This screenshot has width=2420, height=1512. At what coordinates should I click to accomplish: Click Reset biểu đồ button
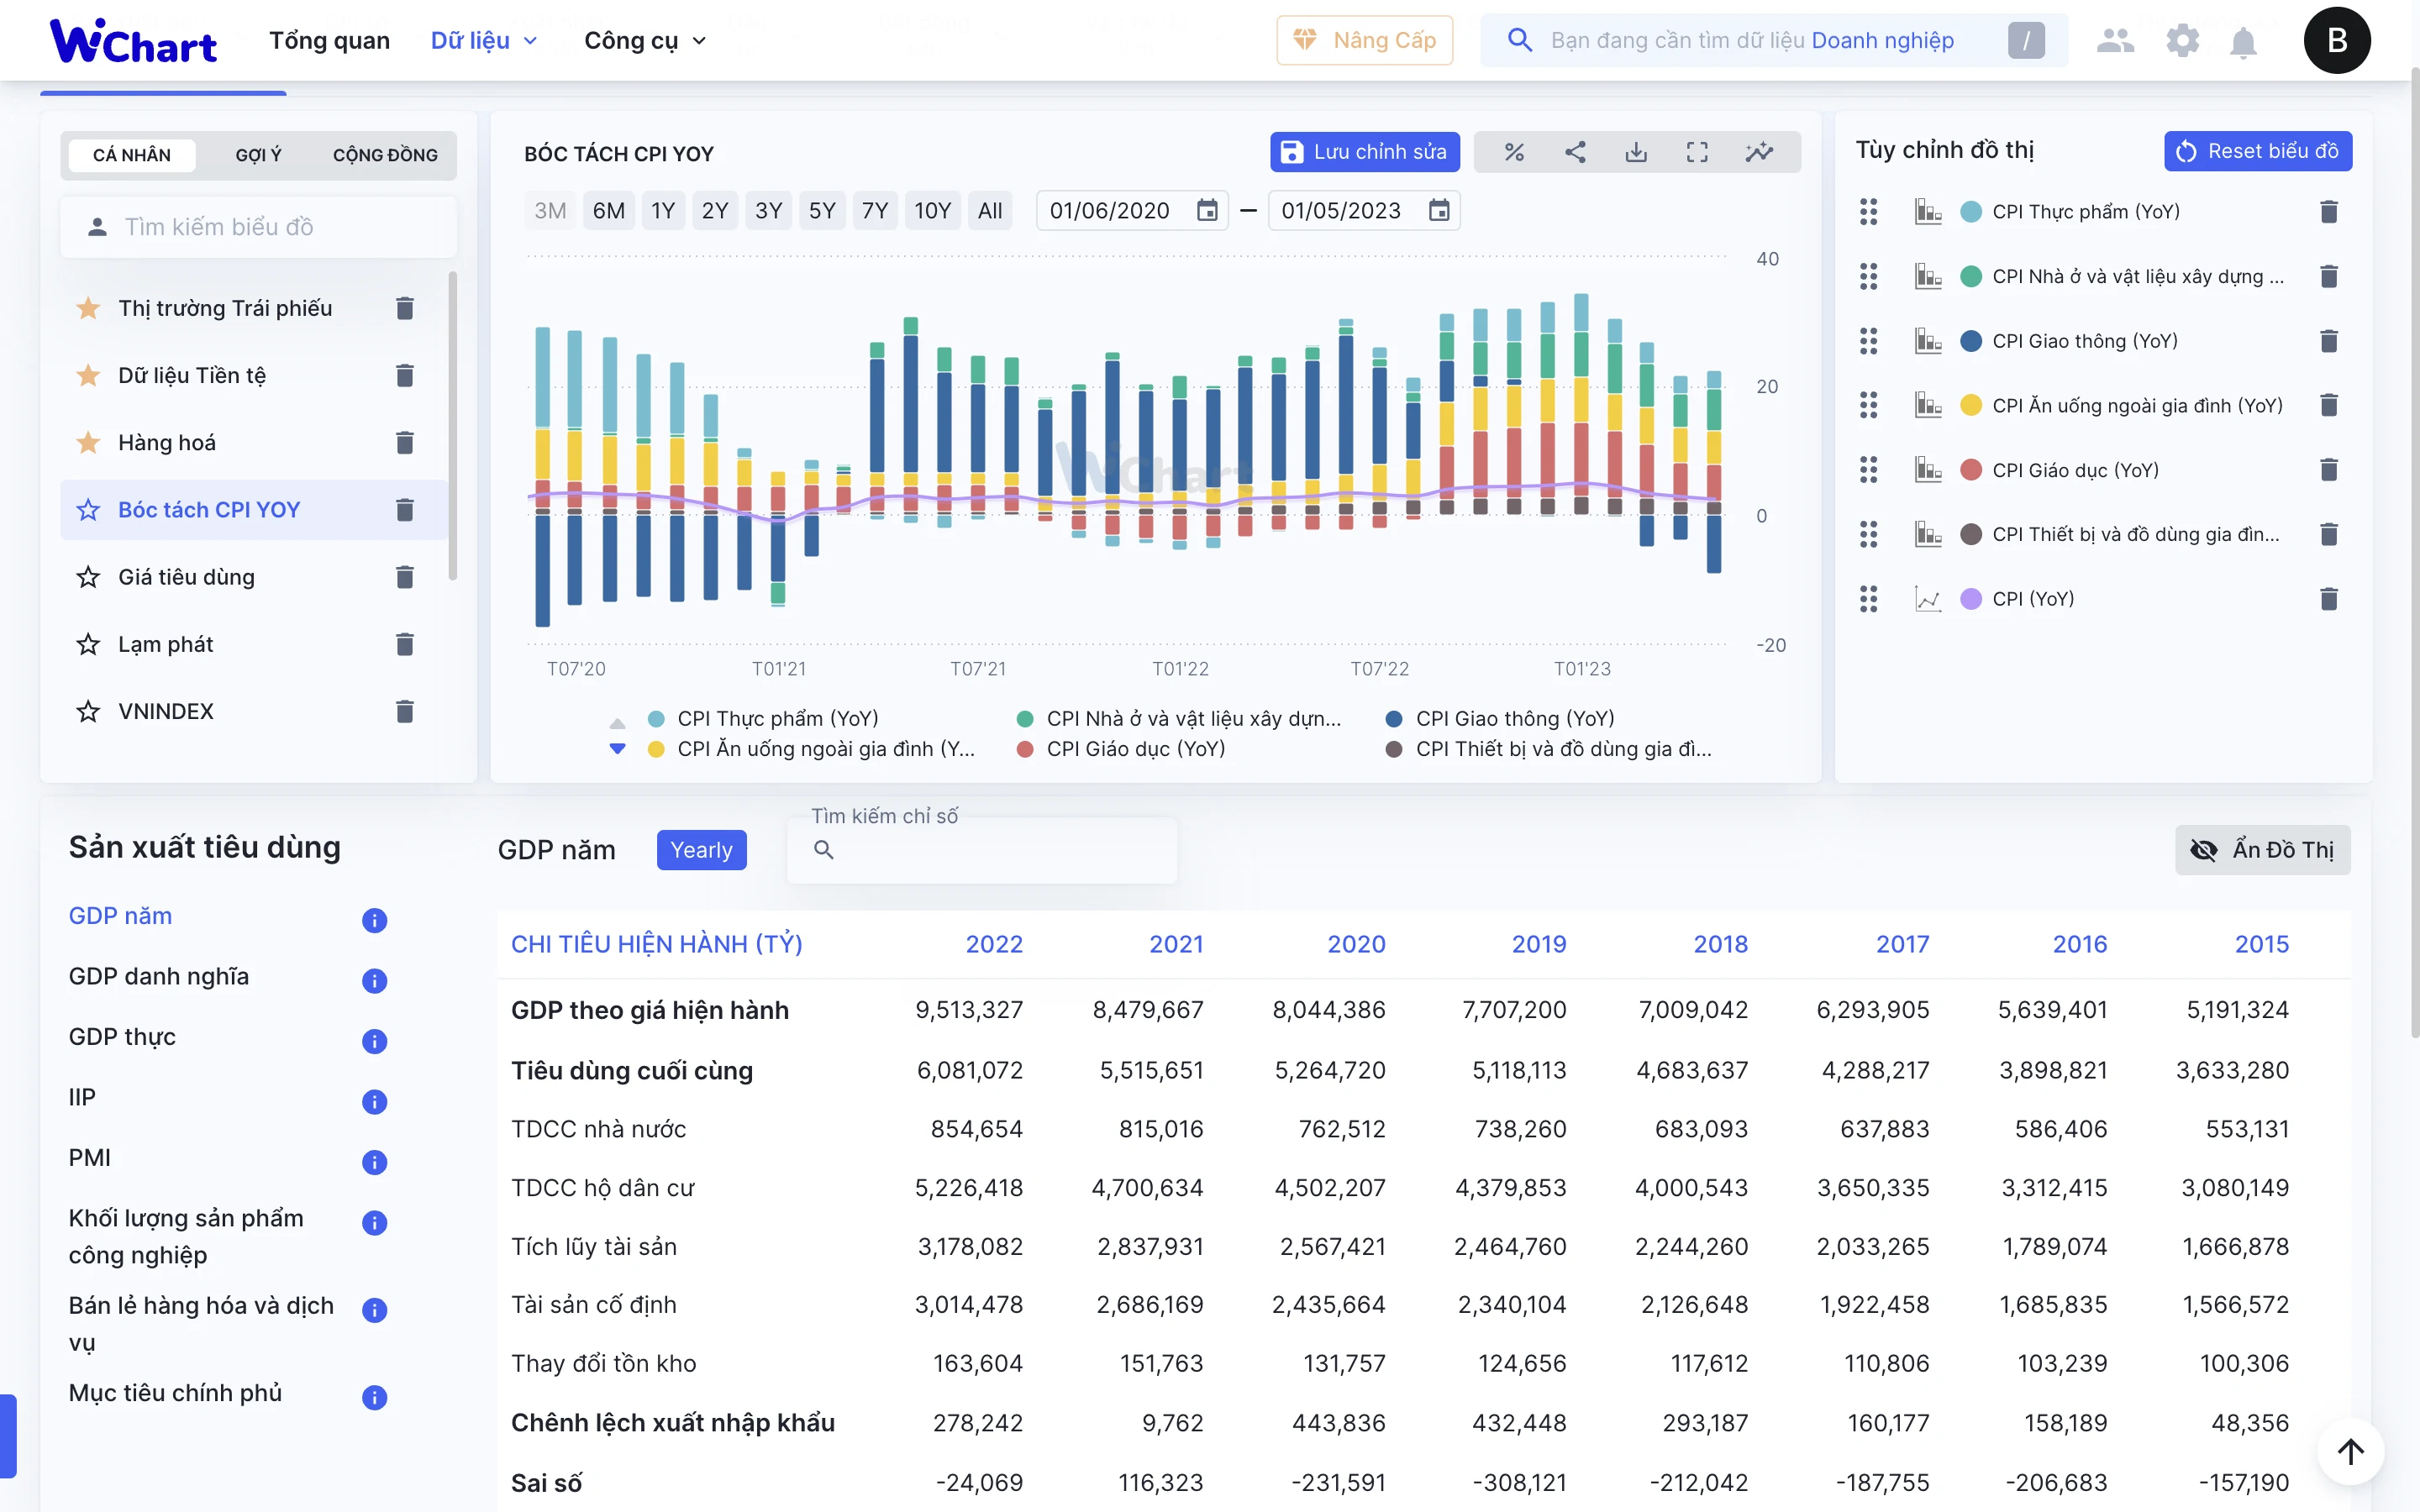(x=2258, y=151)
